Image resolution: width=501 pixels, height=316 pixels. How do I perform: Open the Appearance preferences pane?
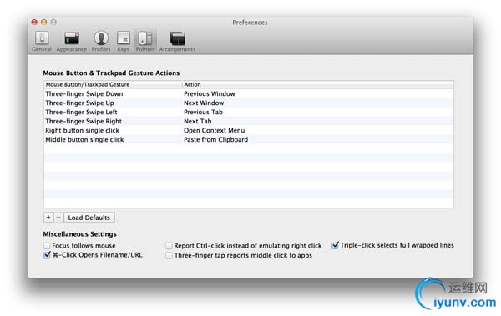click(72, 41)
